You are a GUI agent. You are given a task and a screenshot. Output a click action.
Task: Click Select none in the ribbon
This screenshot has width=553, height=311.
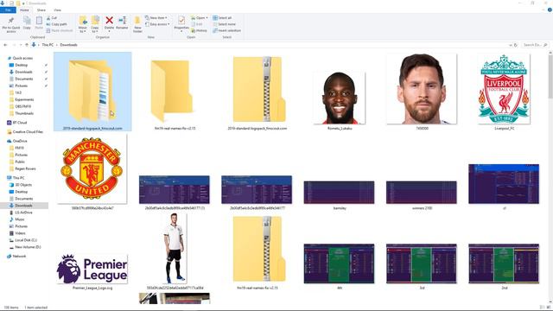tap(224, 24)
